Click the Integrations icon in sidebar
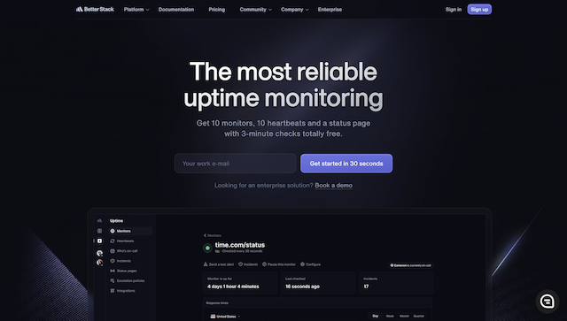The width and height of the screenshot is (567, 321). pos(113,290)
